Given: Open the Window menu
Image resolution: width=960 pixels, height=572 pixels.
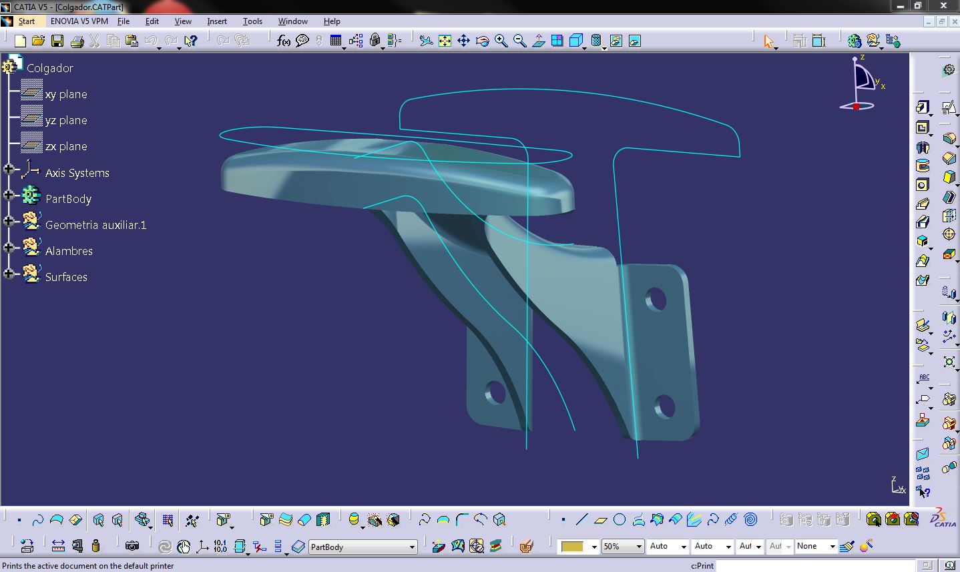Looking at the screenshot, I should coord(293,21).
